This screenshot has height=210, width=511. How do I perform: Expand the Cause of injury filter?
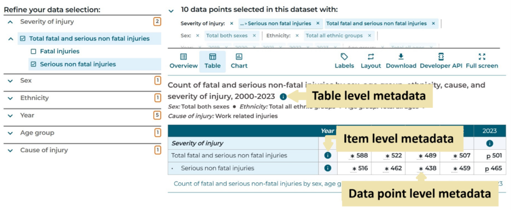[10, 150]
